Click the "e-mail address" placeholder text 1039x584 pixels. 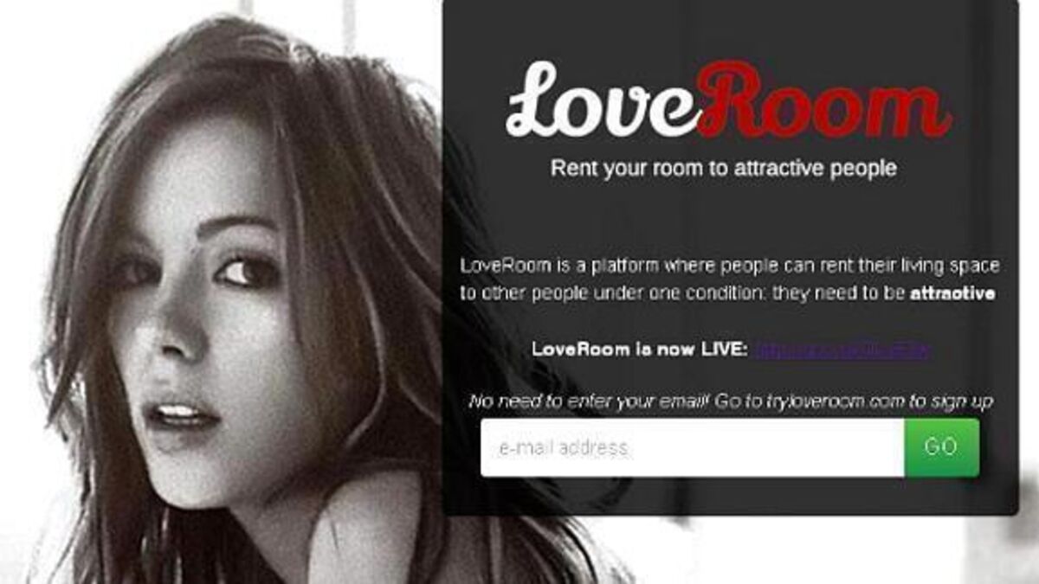click(x=564, y=448)
